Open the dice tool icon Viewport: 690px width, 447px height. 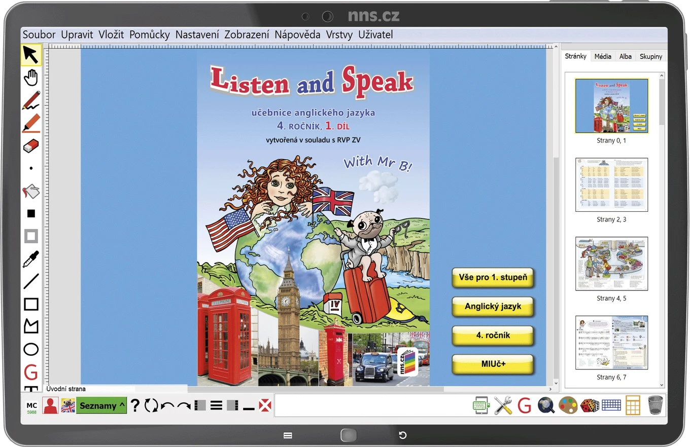[x=590, y=405]
